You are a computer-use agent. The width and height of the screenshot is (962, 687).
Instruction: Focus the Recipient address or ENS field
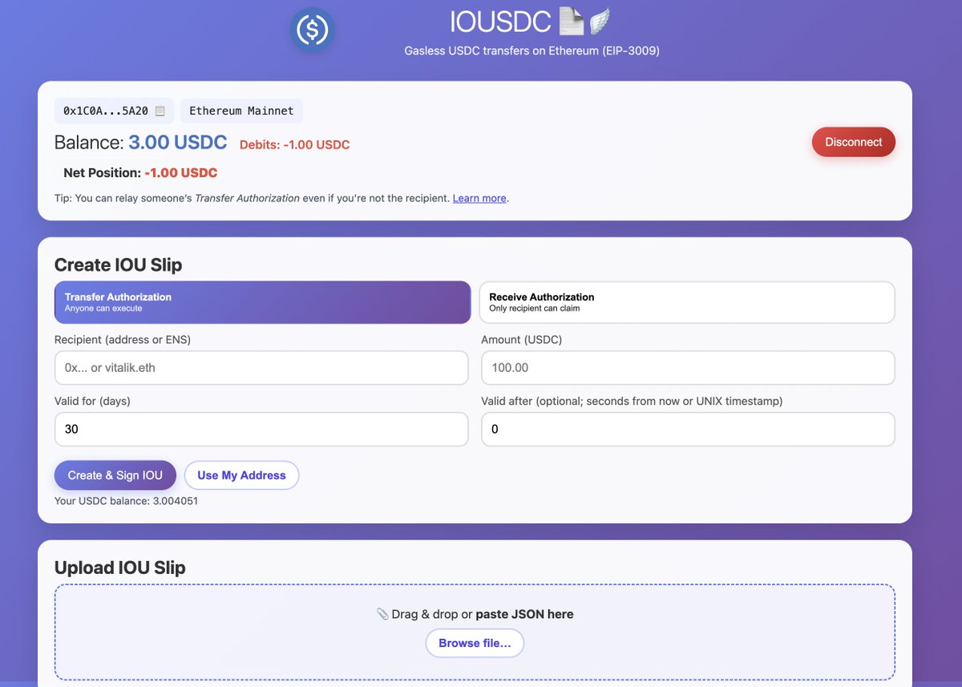pos(261,368)
